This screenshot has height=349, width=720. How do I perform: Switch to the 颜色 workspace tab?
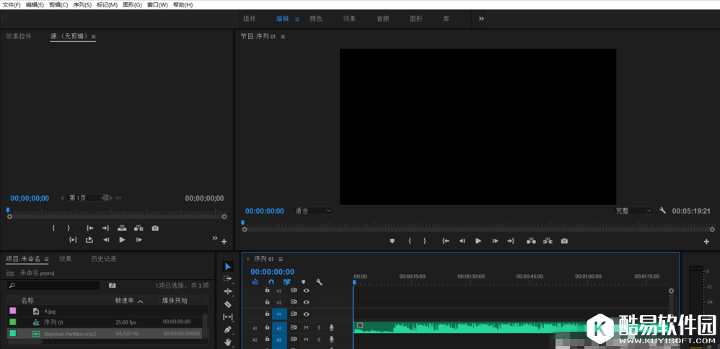pos(316,18)
